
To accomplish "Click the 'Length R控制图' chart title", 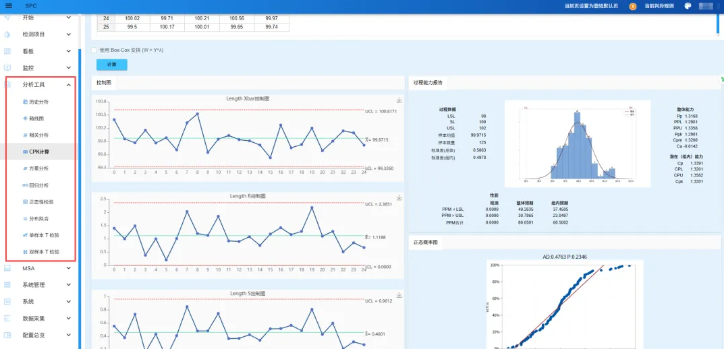I will coord(248,196).
